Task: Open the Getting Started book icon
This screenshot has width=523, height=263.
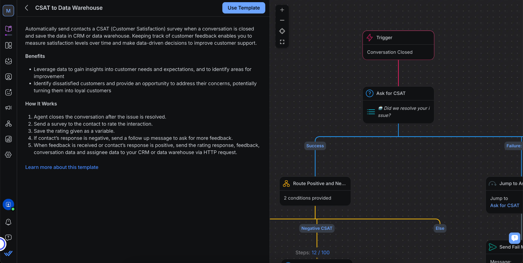Action: pos(8,29)
